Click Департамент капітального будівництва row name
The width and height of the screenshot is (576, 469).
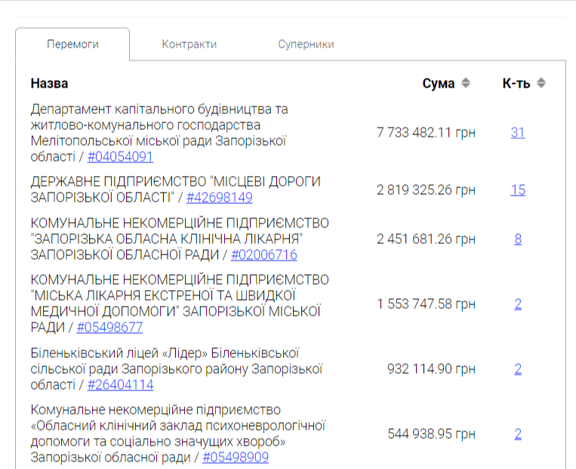coord(159,133)
